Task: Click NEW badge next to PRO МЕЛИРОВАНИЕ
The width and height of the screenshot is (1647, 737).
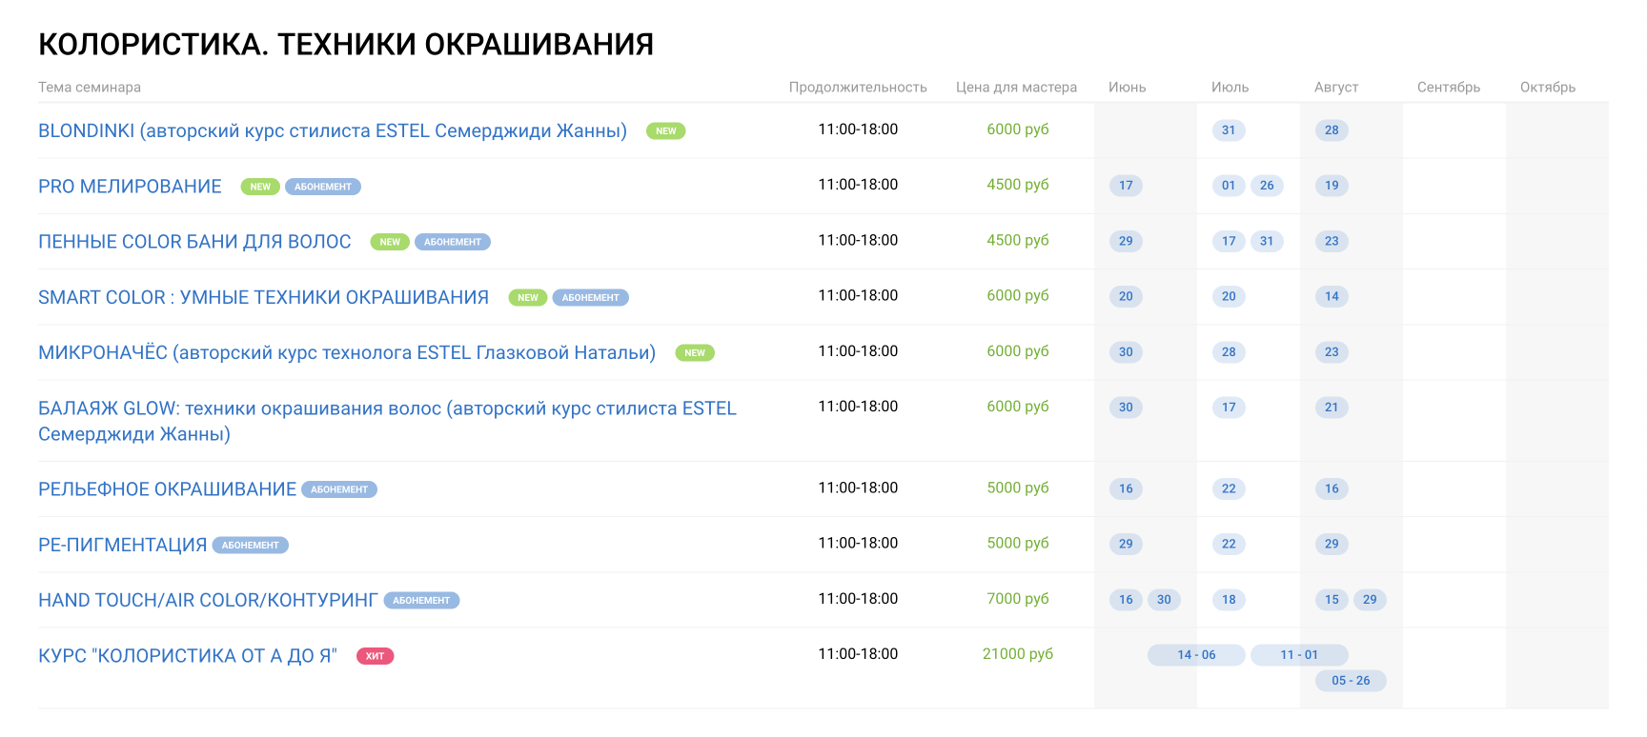Action: tap(260, 187)
